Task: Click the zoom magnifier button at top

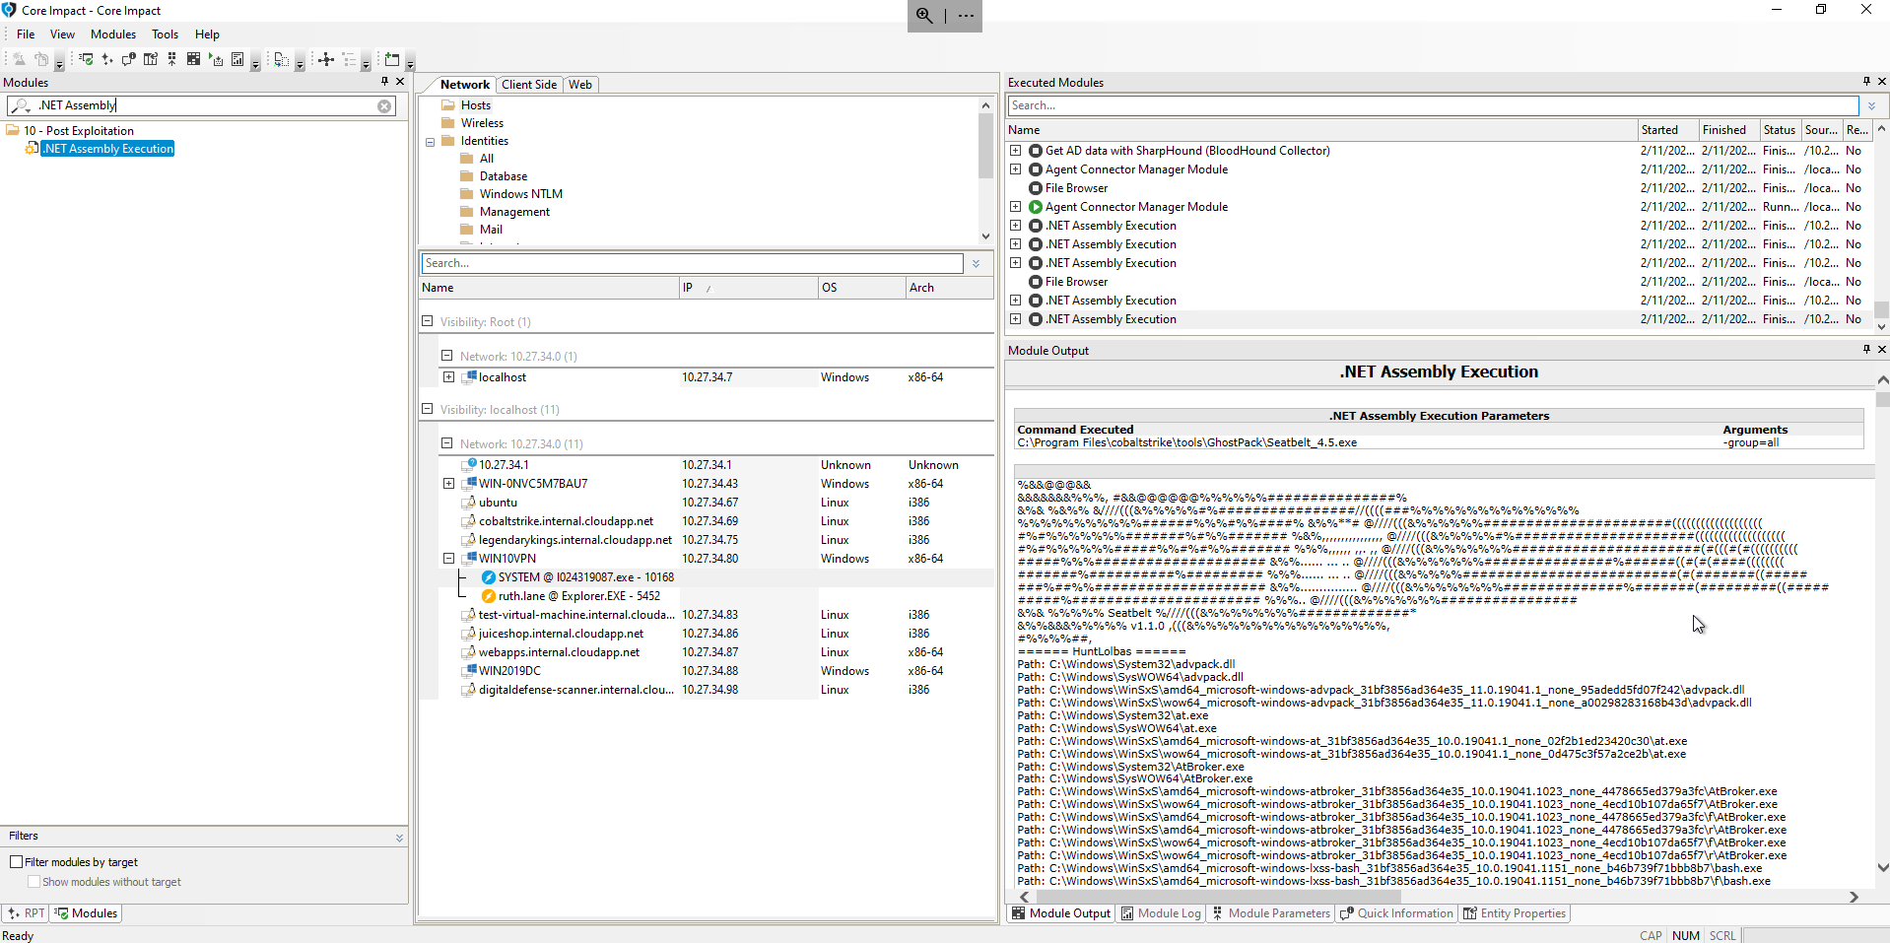Action: click(x=924, y=15)
